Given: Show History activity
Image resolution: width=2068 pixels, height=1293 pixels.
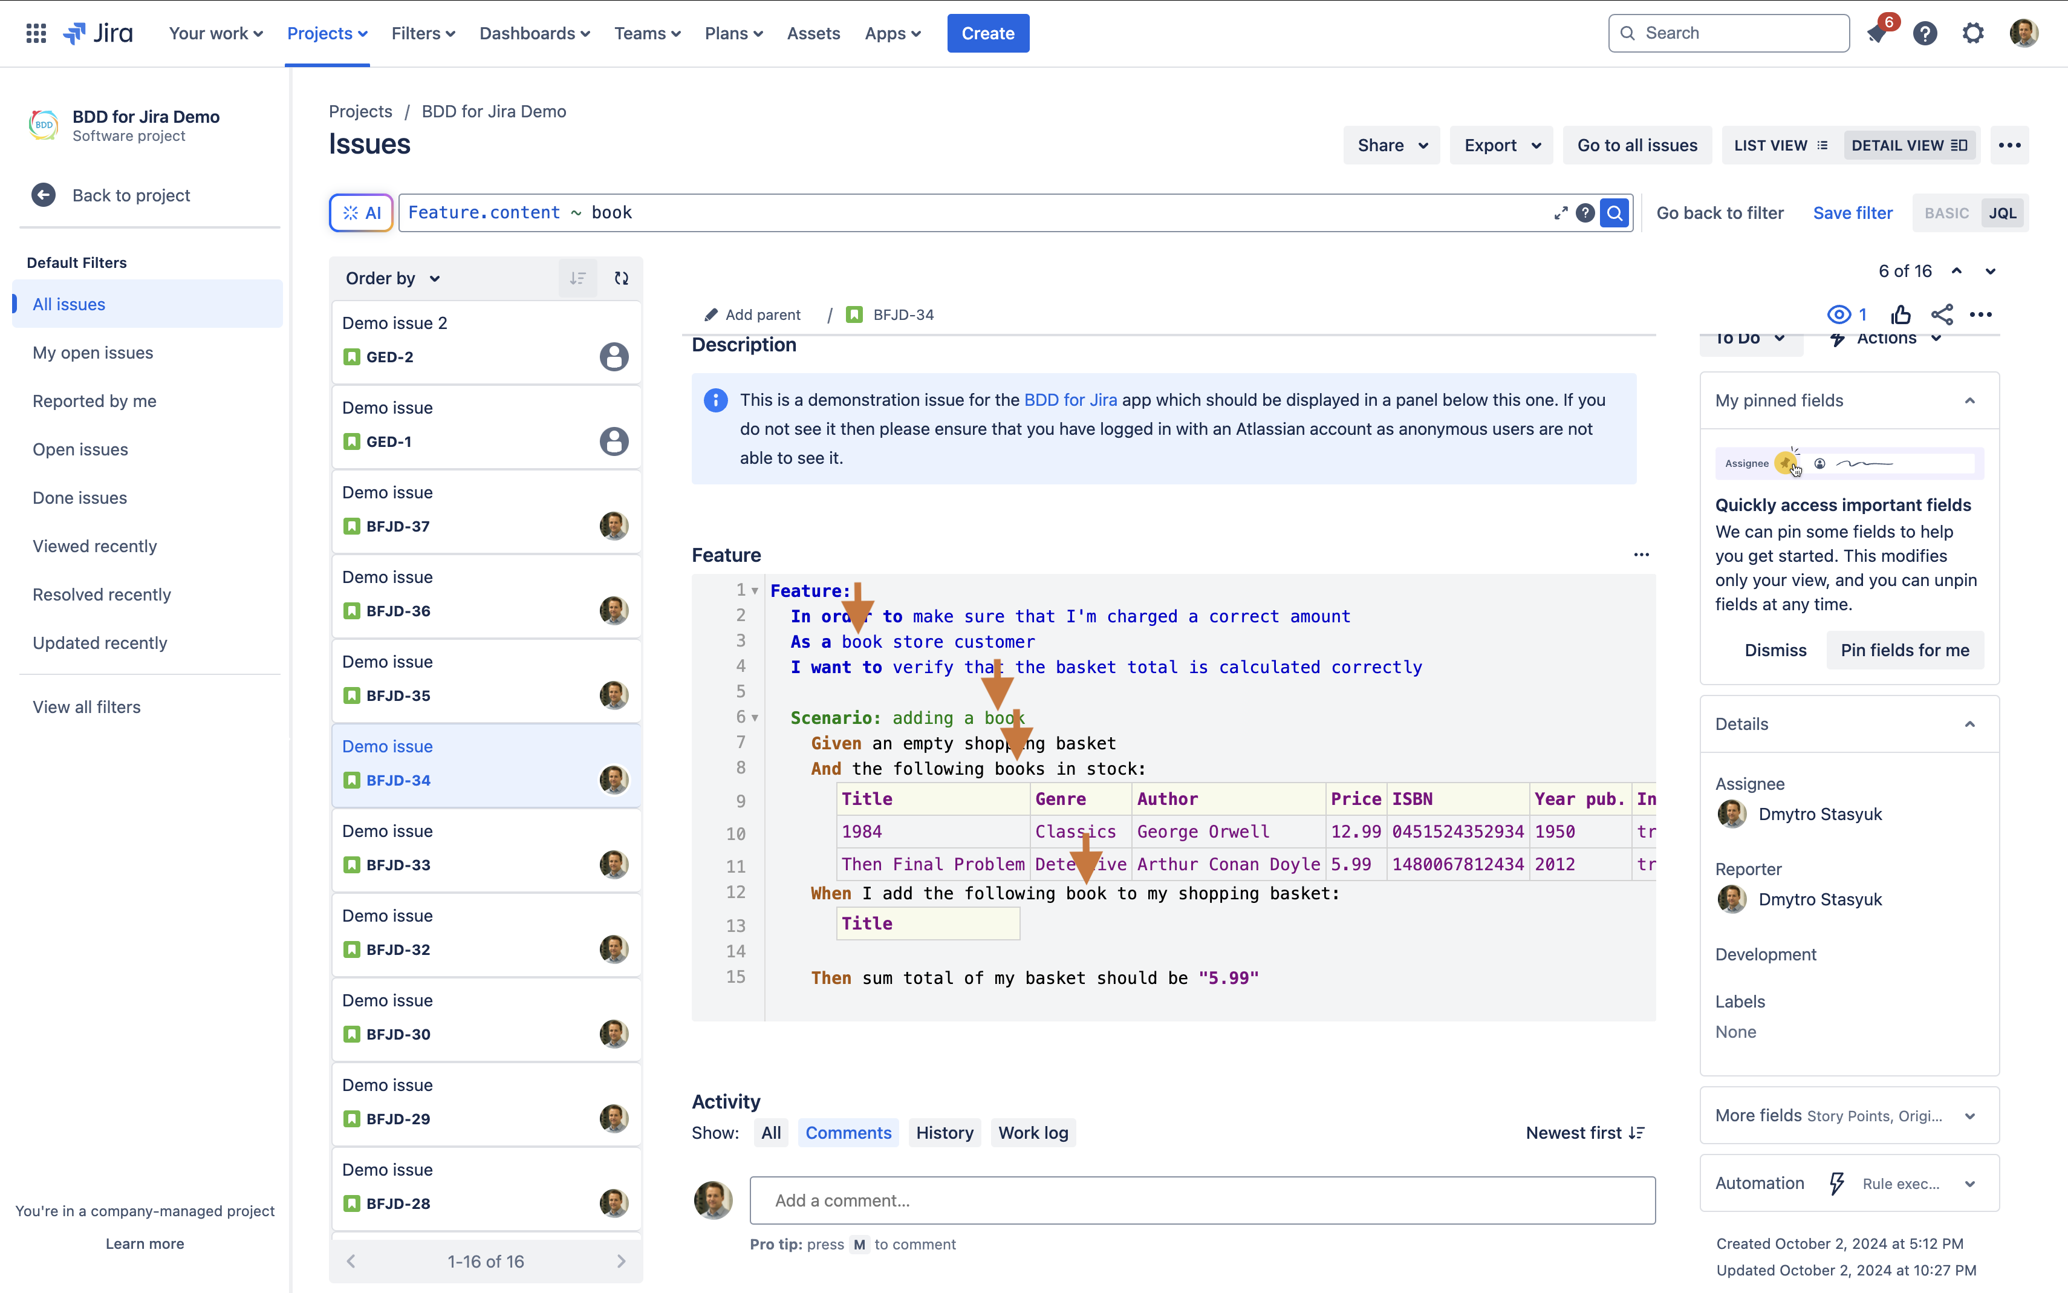Looking at the screenshot, I should tap(945, 1133).
